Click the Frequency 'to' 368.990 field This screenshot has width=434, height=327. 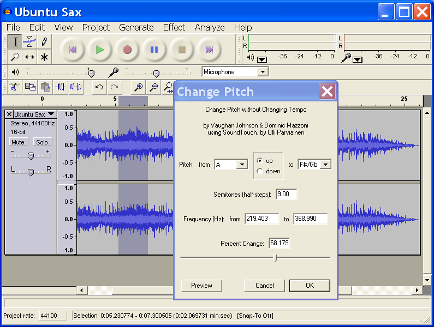(310, 219)
